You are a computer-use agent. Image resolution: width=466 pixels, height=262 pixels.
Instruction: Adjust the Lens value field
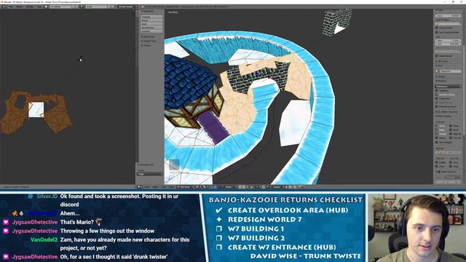[x=449, y=16]
